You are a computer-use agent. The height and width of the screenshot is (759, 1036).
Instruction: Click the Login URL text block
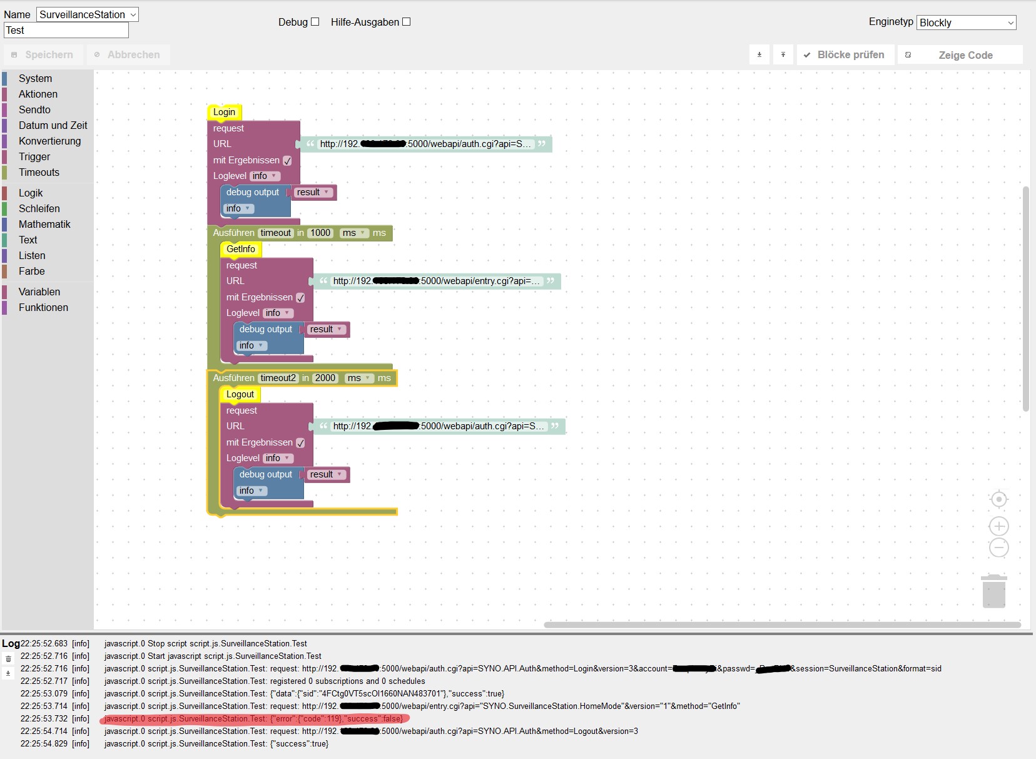click(x=425, y=145)
